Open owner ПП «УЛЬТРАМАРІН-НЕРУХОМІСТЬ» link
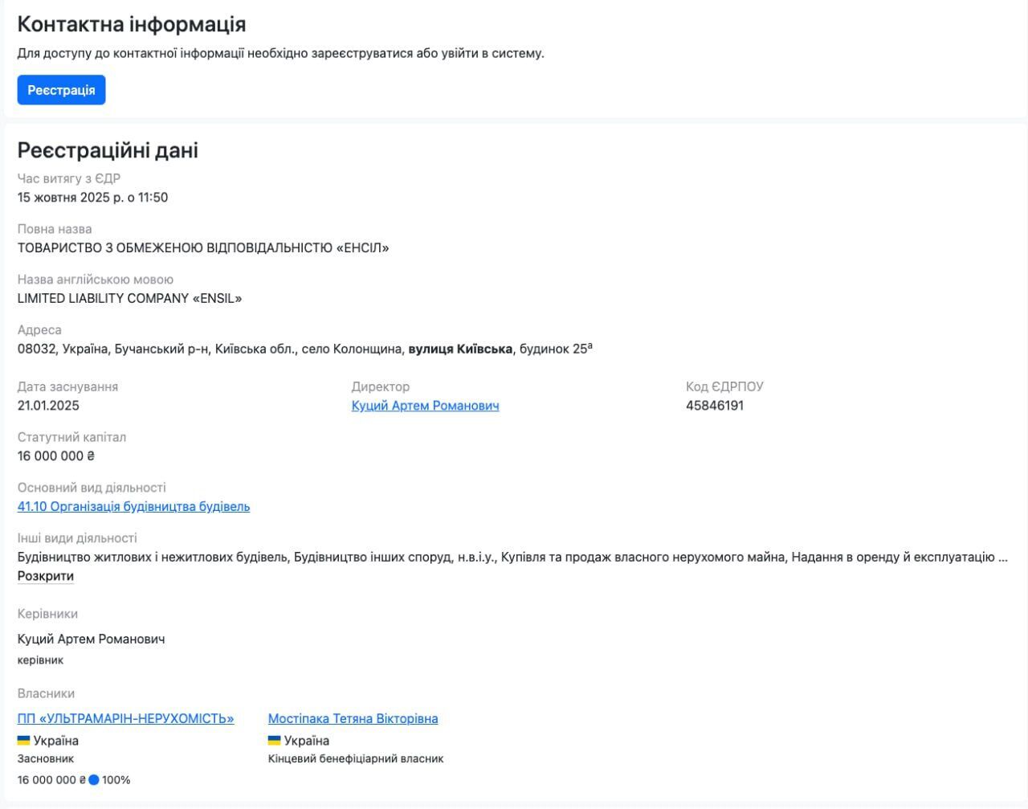This screenshot has width=1028, height=809. pyautogui.click(x=125, y=718)
